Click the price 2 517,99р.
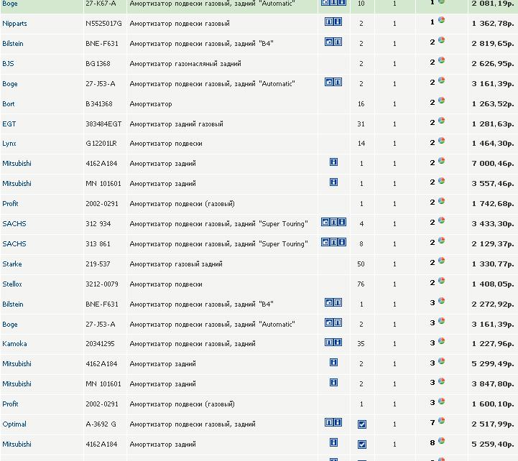 (x=493, y=424)
